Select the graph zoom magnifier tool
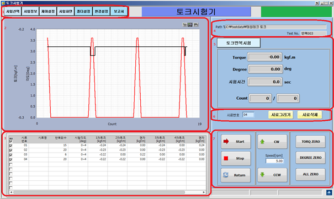This screenshot has width=334, height=199. 190,25
